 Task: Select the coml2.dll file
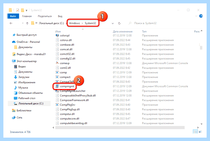click(65, 68)
